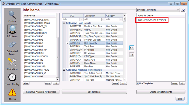Select the SVMRAMF Ram Free row
189x105 pixels.
96,67
